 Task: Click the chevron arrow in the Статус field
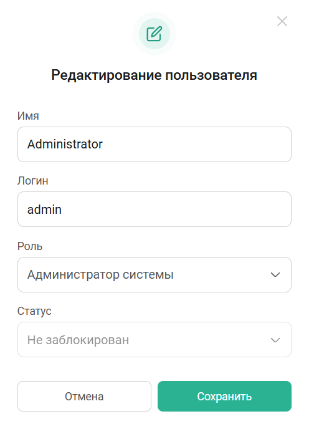(275, 340)
